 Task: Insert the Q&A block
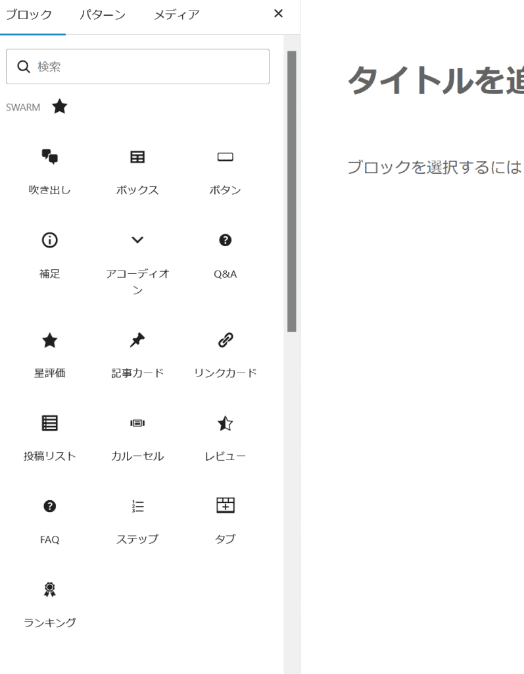coord(225,255)
